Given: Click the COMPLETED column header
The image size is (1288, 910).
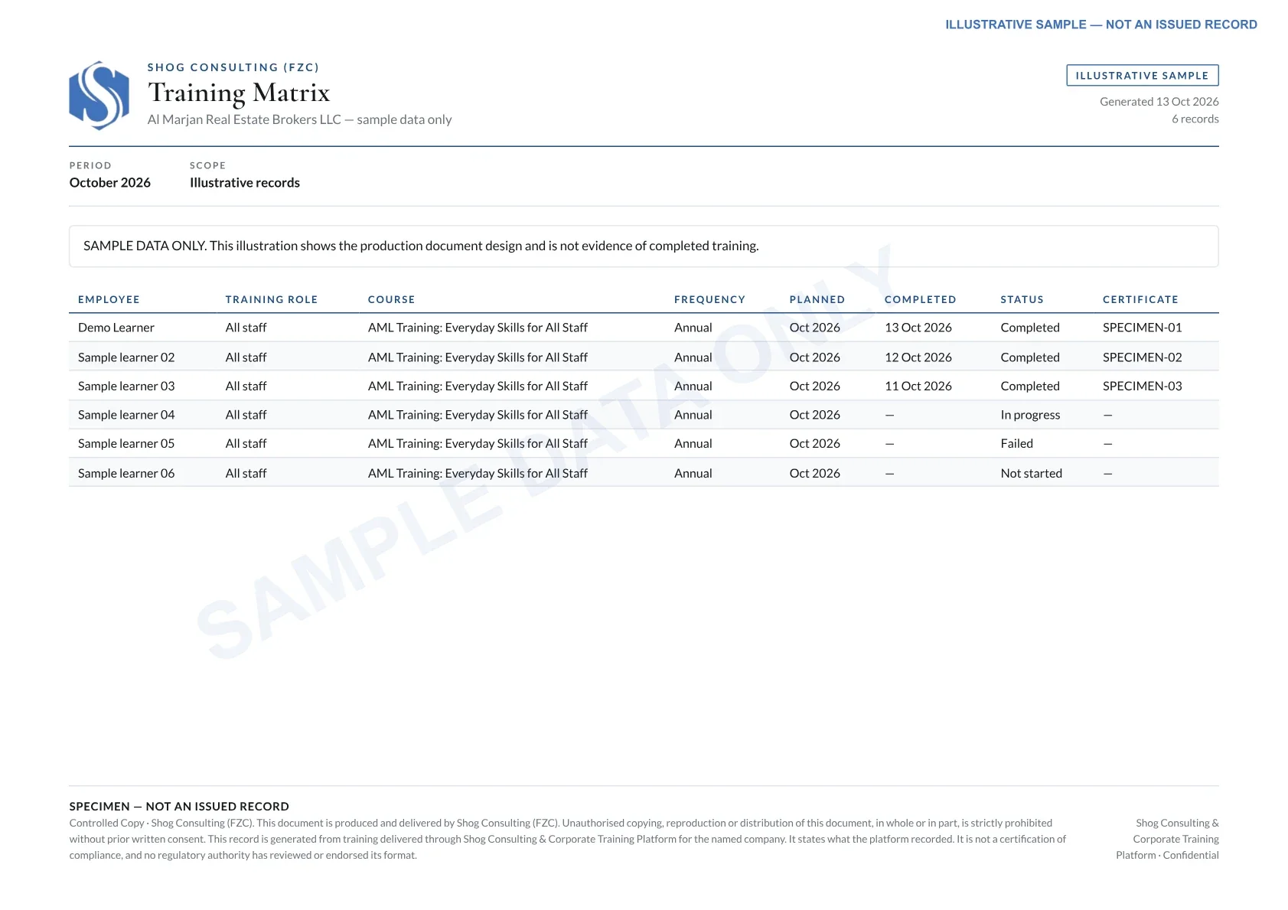Looking at the screenshot, I should pos(921,299).
